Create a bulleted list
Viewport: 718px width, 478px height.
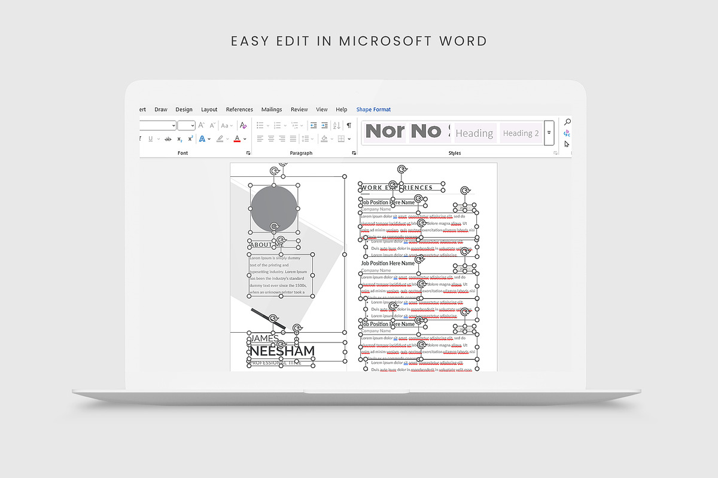click(x=260, y=125)
